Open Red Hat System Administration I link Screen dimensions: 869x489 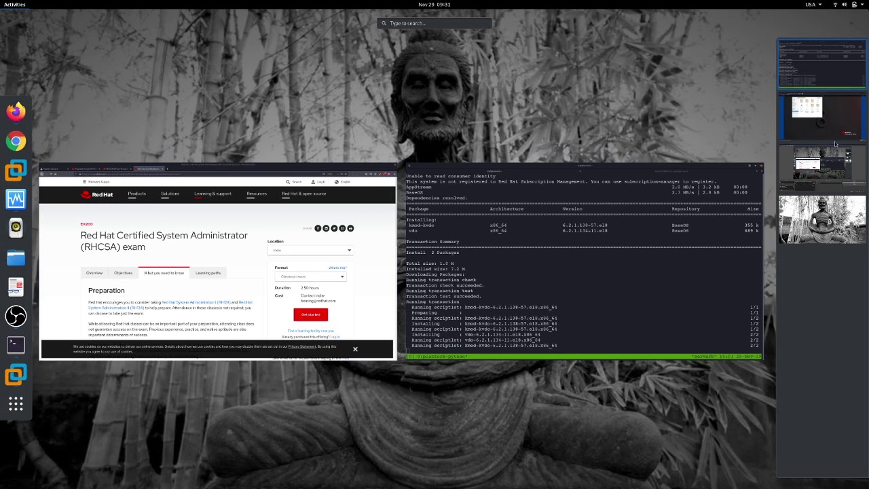pos(196,302)
